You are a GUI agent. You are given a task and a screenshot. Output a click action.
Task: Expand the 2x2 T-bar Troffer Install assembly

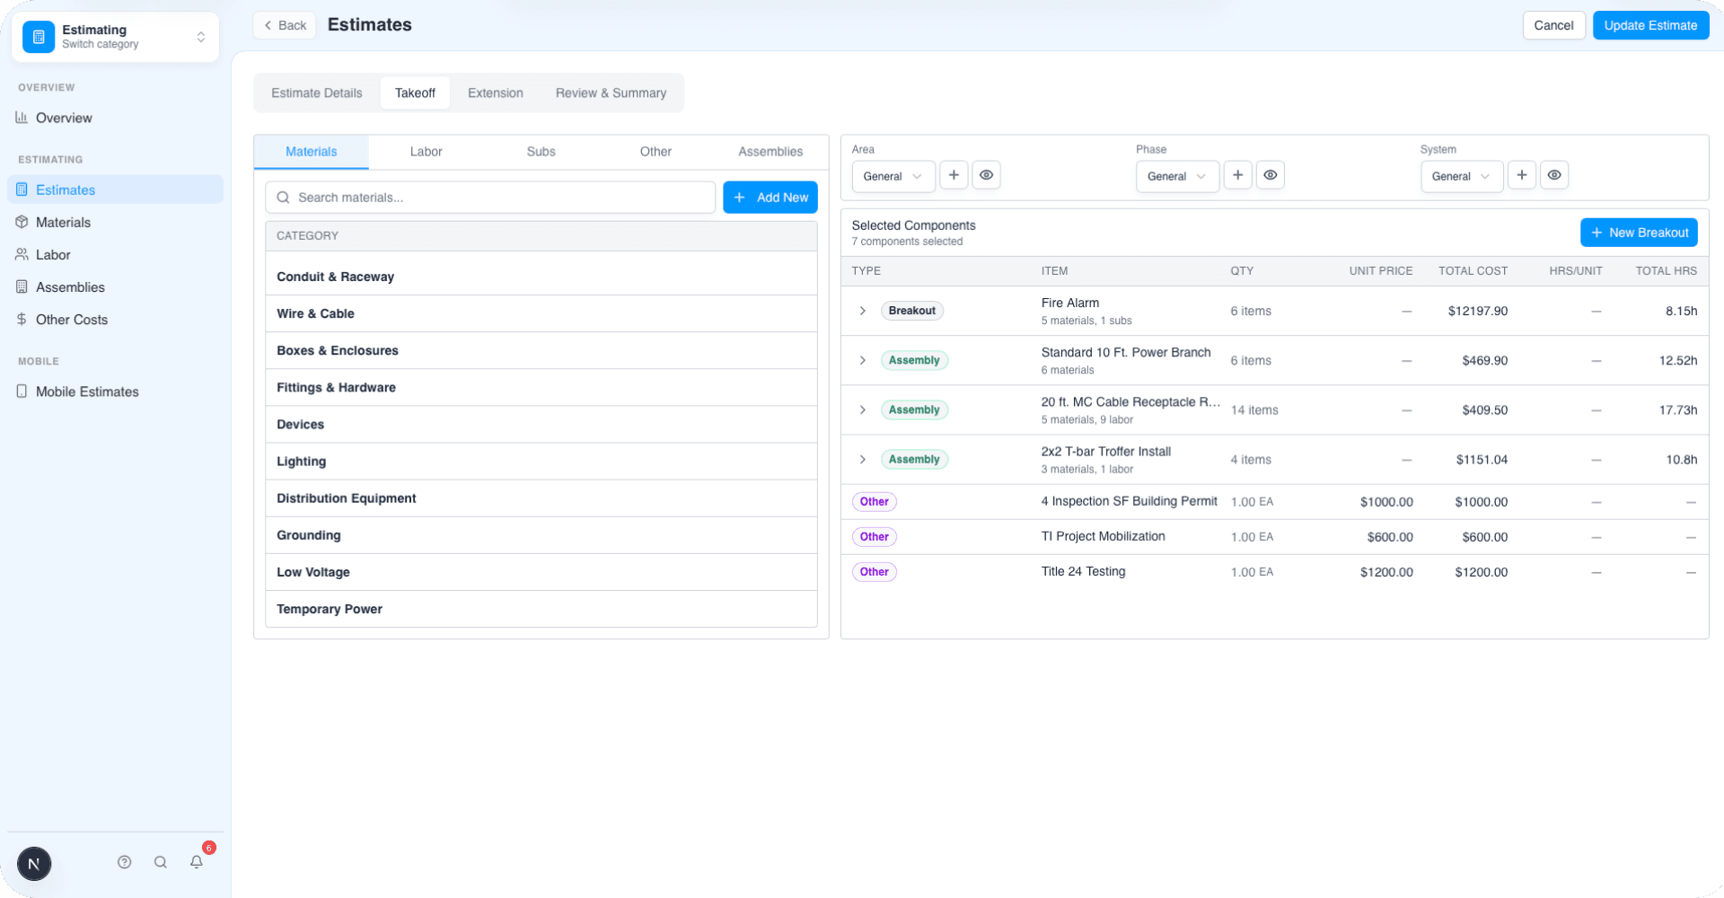coord(862,459)
